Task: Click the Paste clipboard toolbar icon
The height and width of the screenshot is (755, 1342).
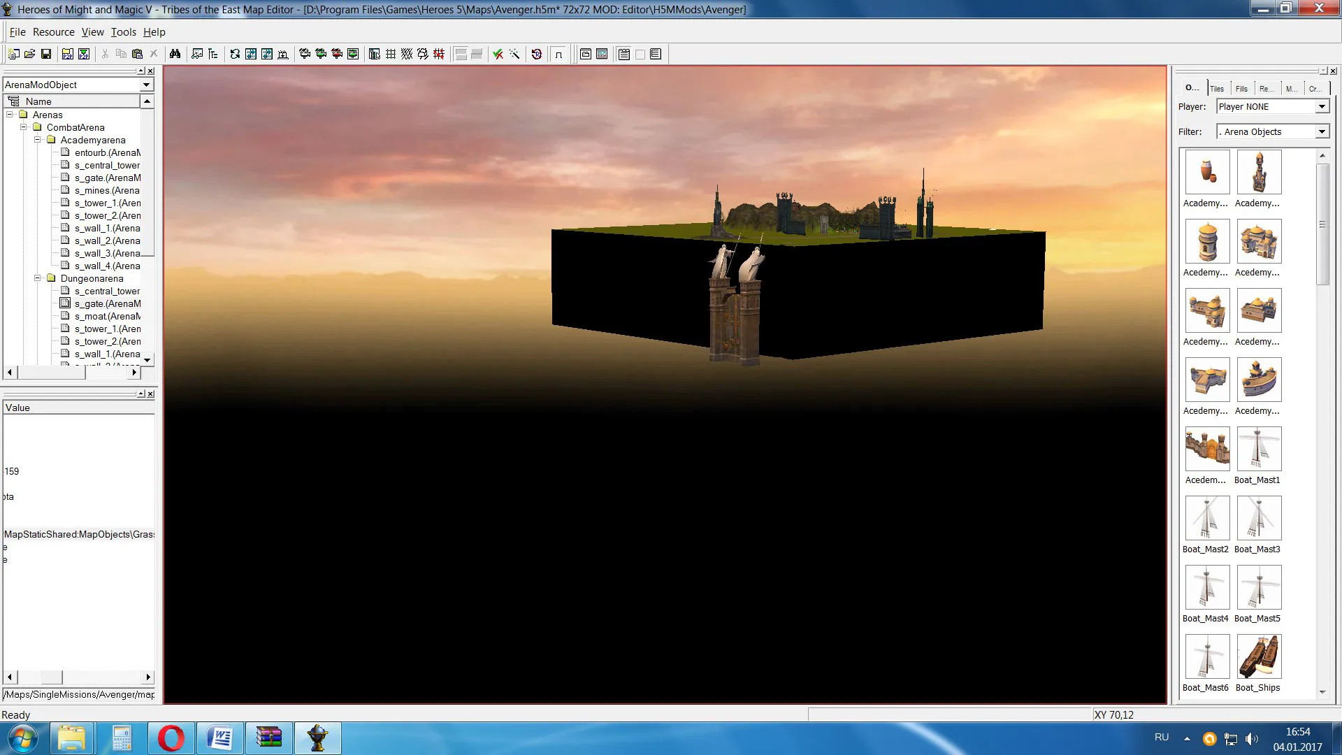Action: click(x=138, y=54)
